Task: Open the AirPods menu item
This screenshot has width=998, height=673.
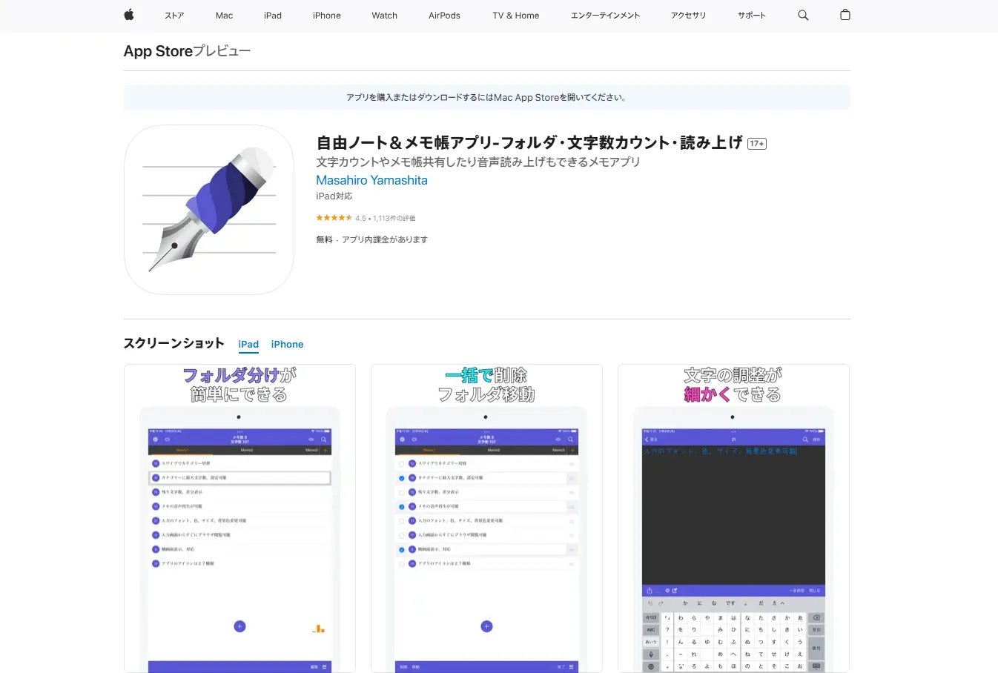Action: [x=444, y=15]
